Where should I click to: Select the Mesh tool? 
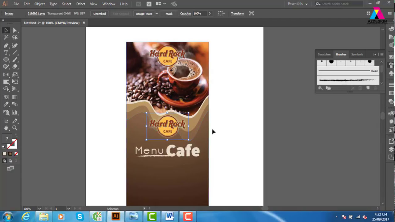pyautogui.click(x=6, y=97)
